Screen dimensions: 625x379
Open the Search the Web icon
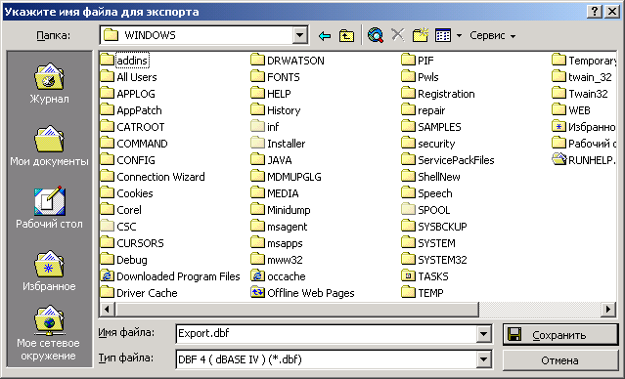[376, 35]
